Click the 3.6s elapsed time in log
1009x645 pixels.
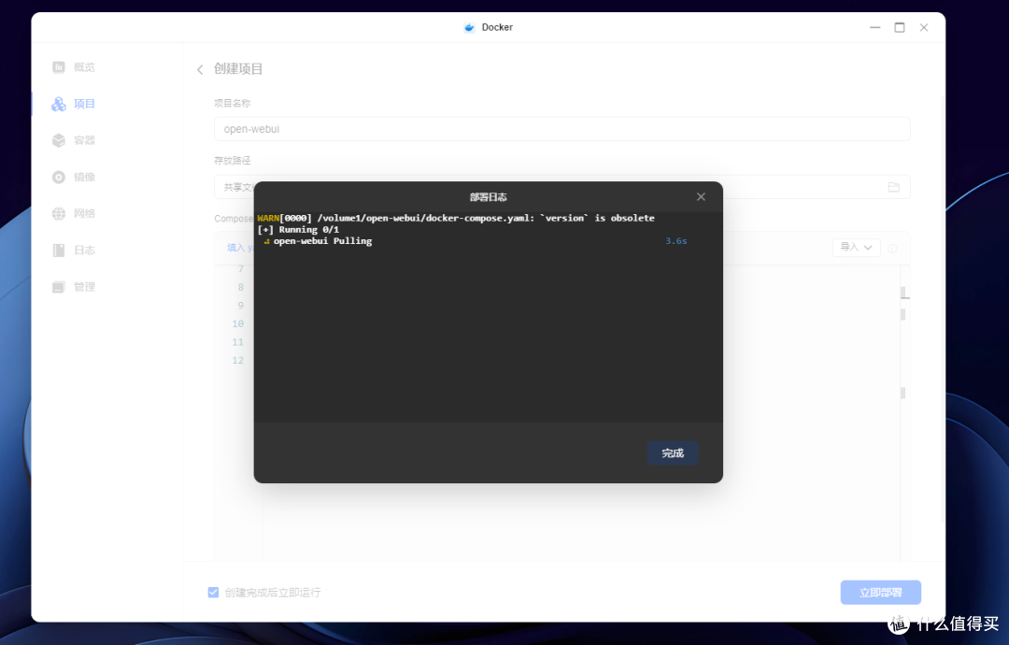point(675,241)
